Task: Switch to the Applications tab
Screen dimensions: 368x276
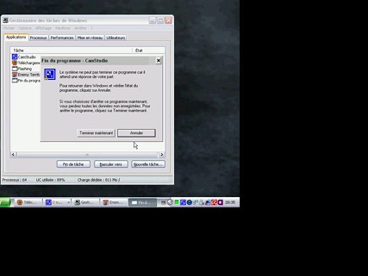Action: (x=16, y=37)
